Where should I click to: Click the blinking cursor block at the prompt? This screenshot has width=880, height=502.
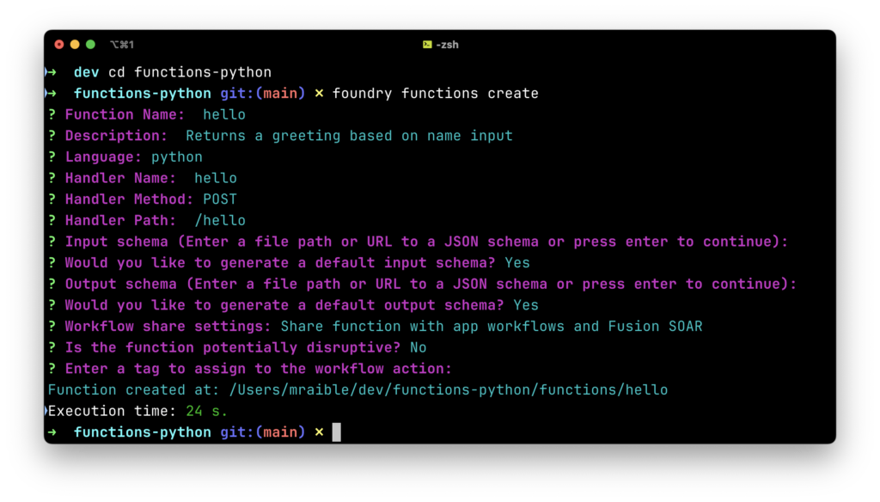click(336, 432)
